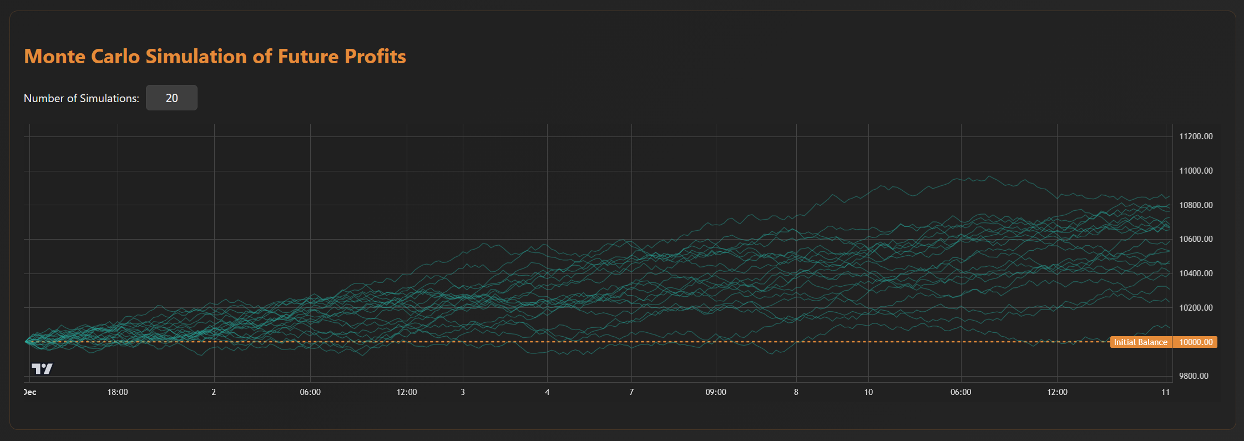Click the Number of Simulations input field
The height and width of the screenshot is (441, 1244).
click(171, 98)
